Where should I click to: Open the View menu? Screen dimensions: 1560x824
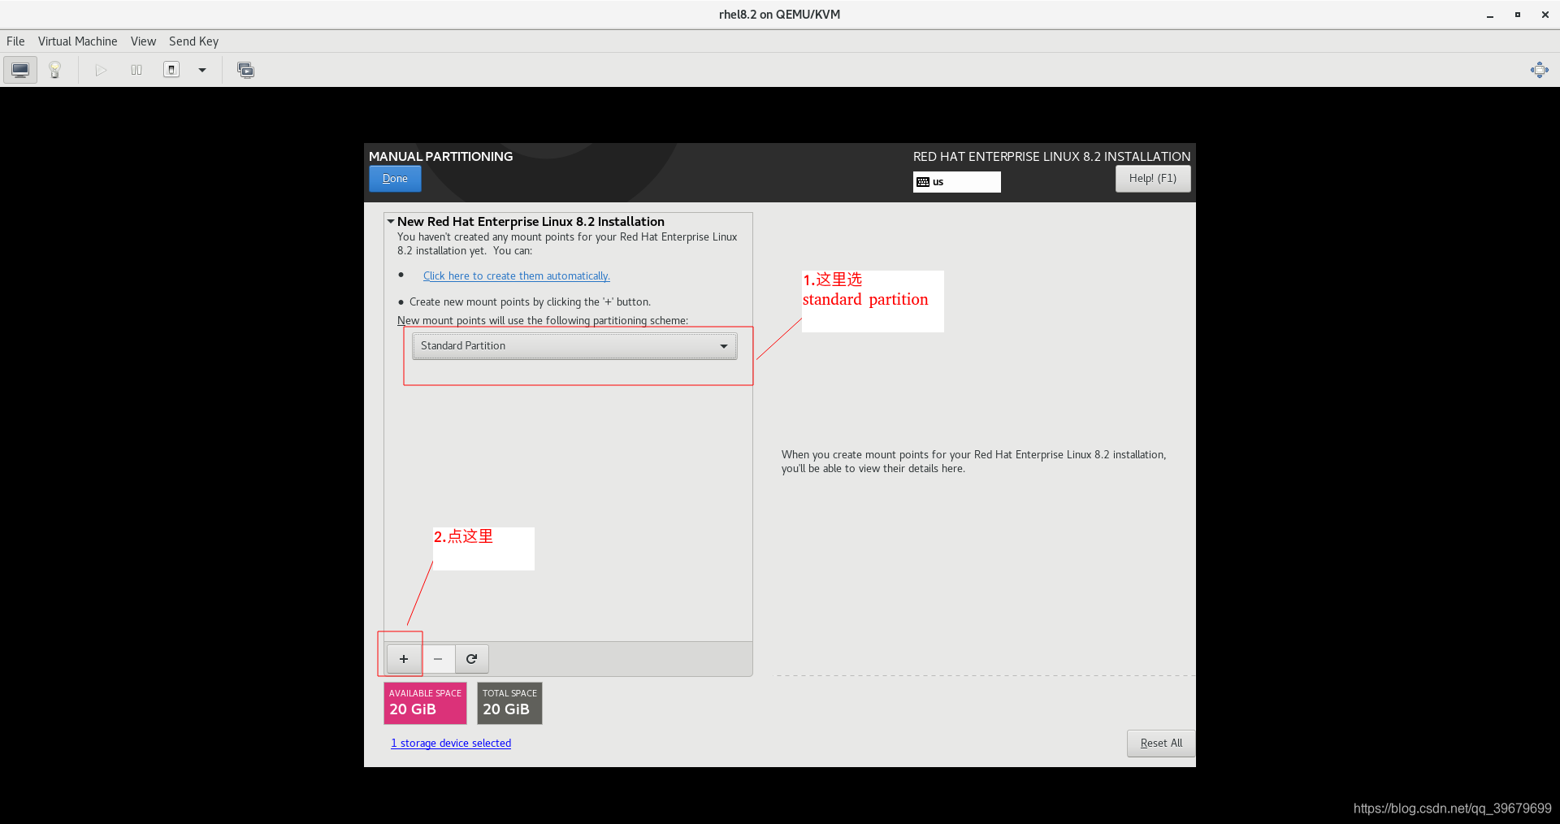pyautogui.click(x=143, y=41)
